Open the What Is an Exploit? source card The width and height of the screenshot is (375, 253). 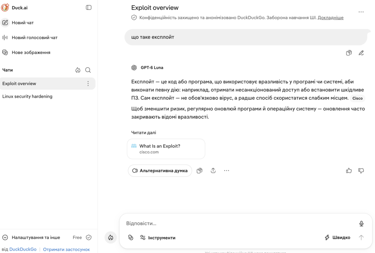tap(166, 149)
